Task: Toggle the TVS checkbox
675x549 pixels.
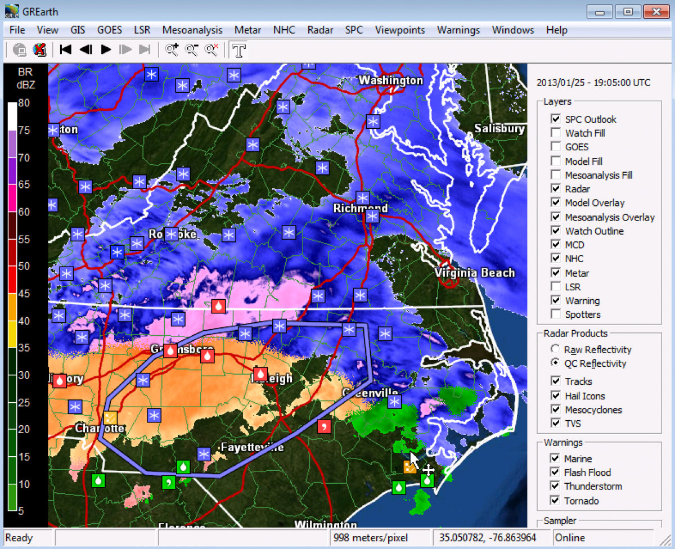Action: [x=556, y=424]
